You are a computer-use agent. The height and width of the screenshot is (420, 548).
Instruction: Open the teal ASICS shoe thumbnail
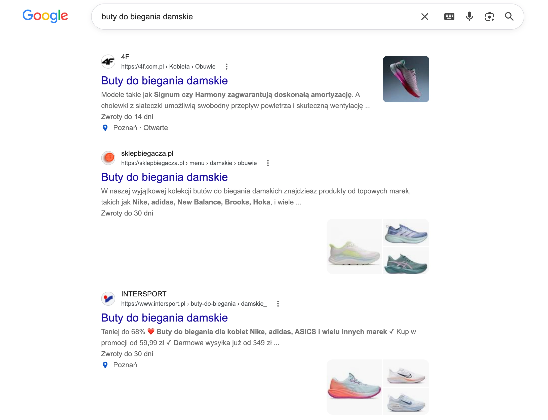pos(406,260)
